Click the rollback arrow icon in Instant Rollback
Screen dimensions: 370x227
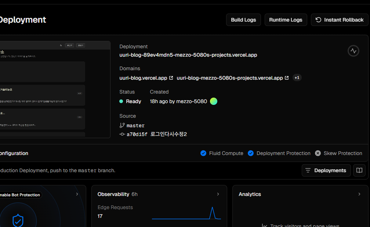click(x=318, y=20)
